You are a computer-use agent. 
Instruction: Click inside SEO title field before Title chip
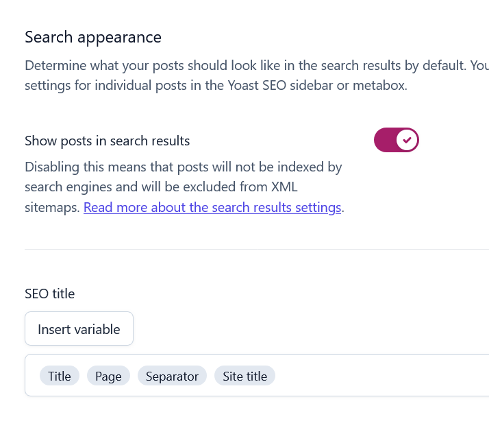click(32, 376)
